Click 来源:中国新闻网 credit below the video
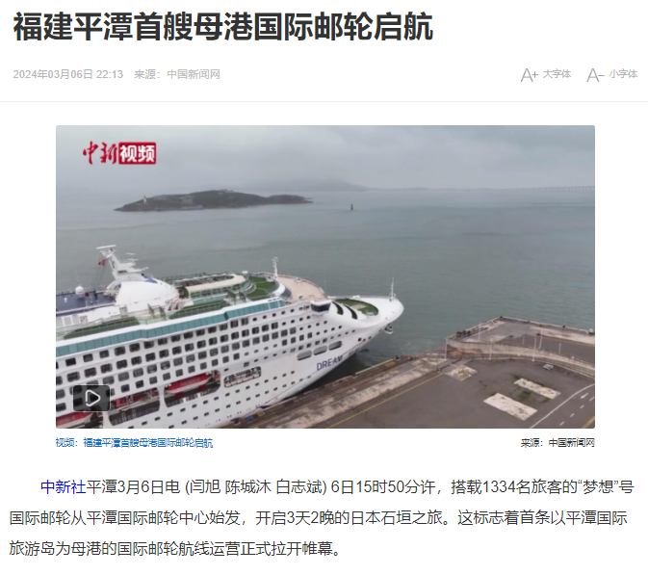Image resolution: width=648 pixels, height=575 pixels. click(x=557, y=443)
